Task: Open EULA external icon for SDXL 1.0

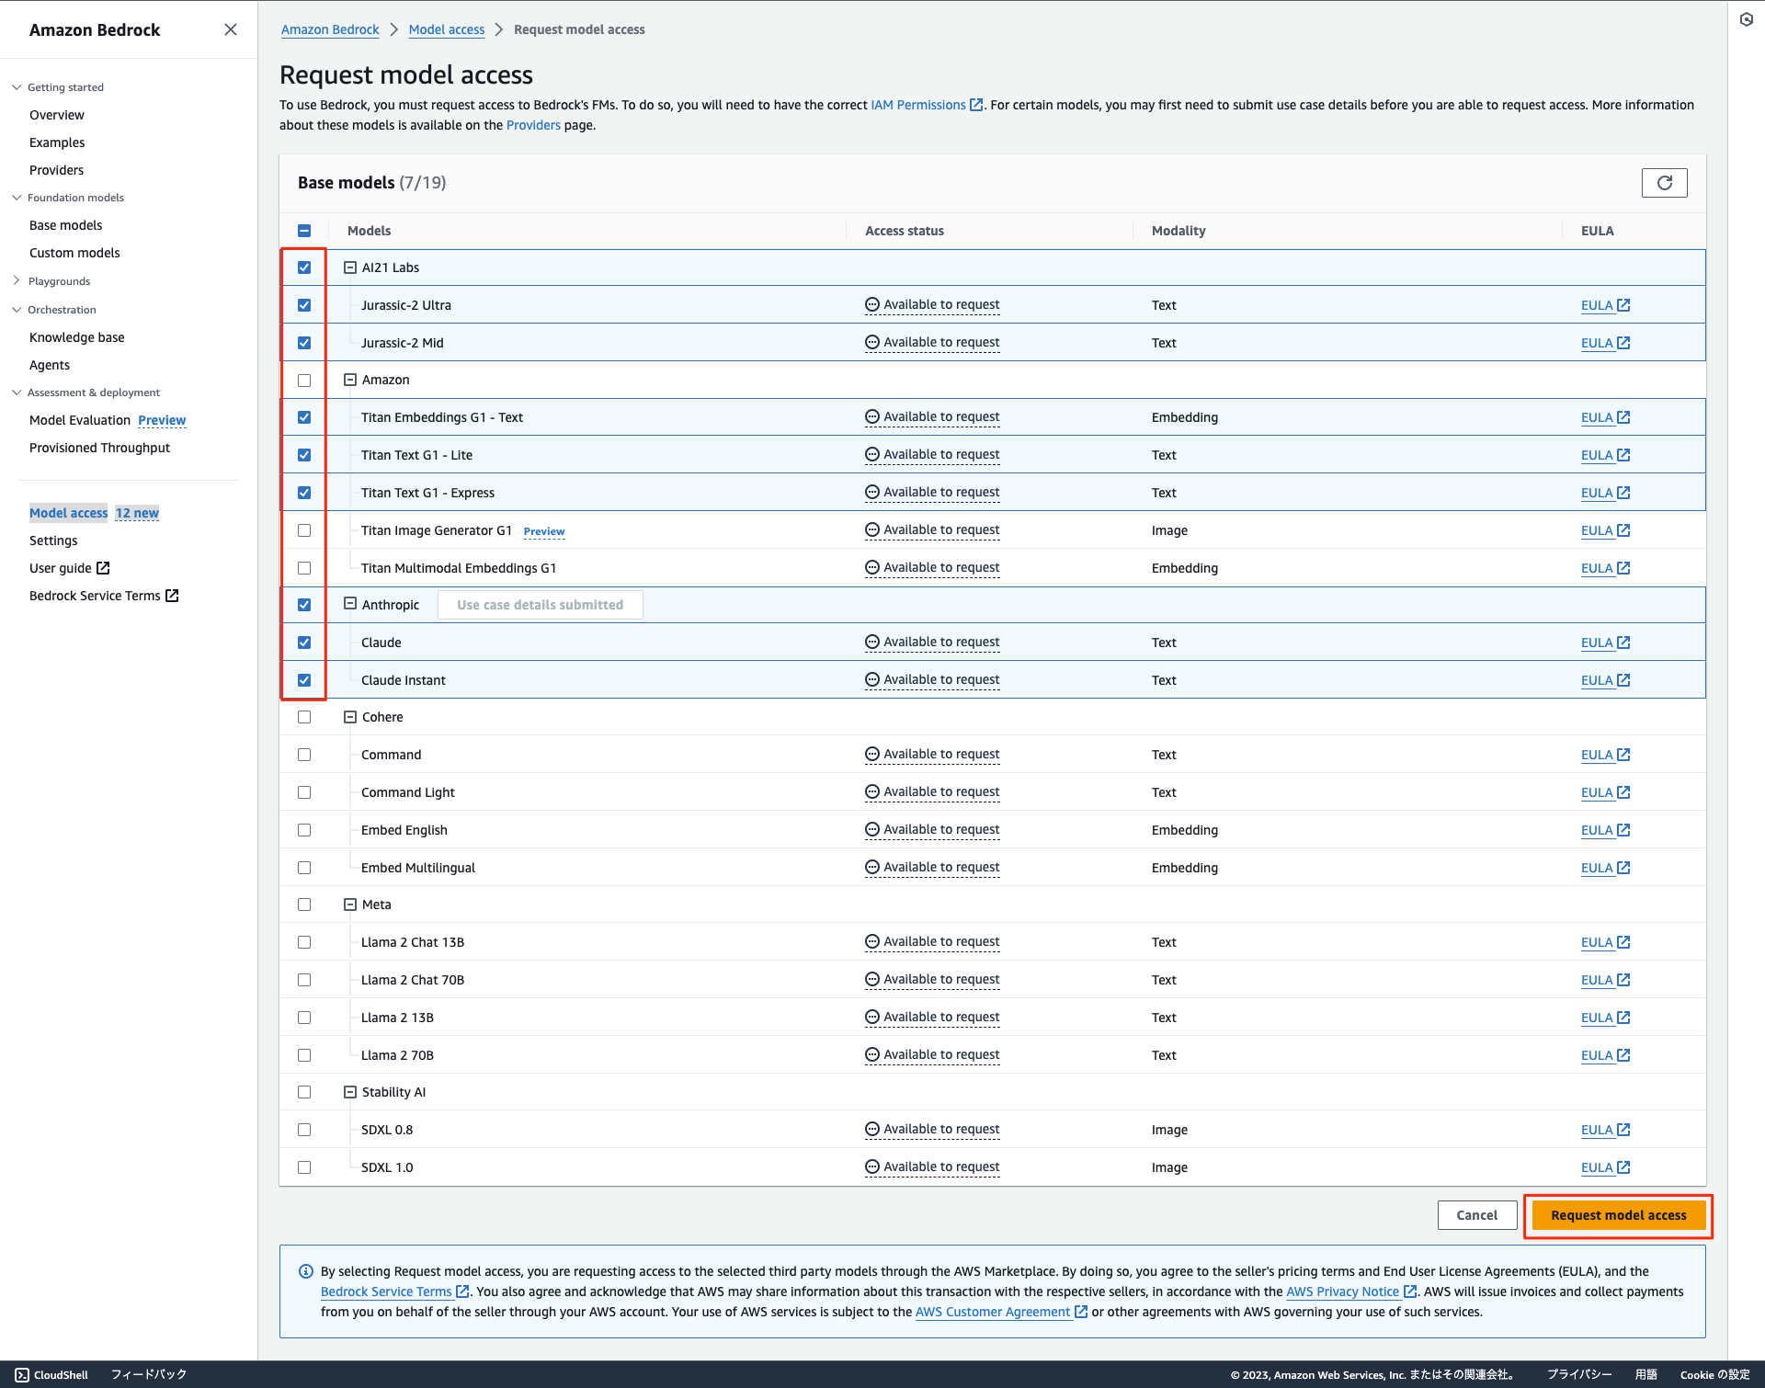Action: [x=1623, y=1167]
